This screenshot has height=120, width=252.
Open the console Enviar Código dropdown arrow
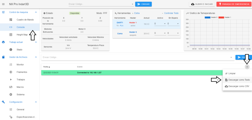[x=231, y=57]
